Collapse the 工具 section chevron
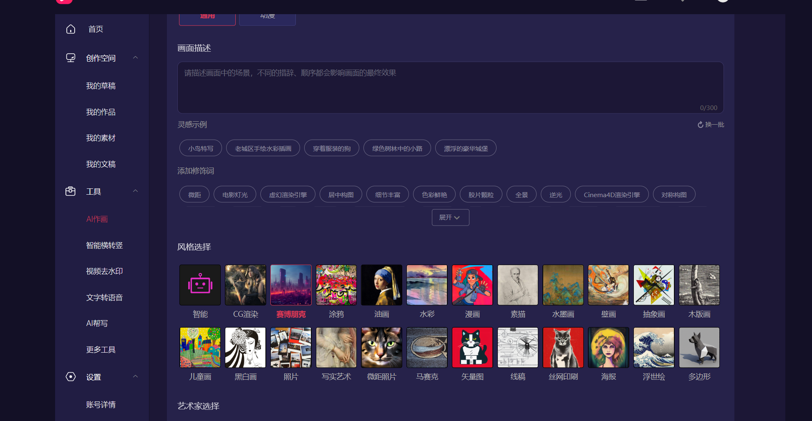Image resolution: width=812 pixels, height=421 pixels. pos(135,191)
